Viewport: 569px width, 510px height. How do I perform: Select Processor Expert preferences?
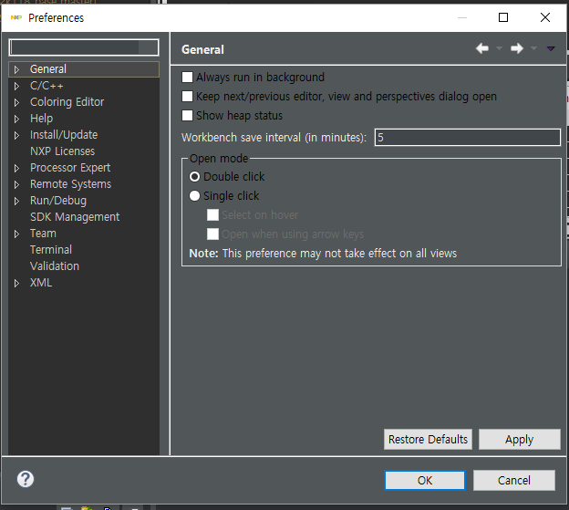(x=70, y=168)
